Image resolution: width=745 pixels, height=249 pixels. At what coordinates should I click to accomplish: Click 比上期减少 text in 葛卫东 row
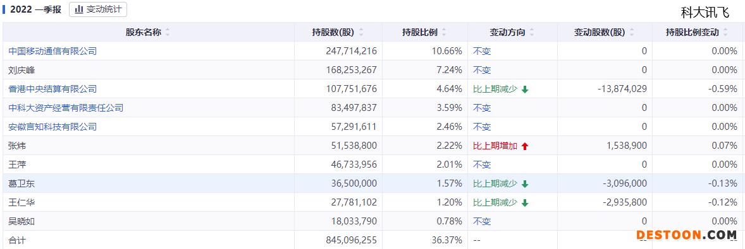(495, 183)
